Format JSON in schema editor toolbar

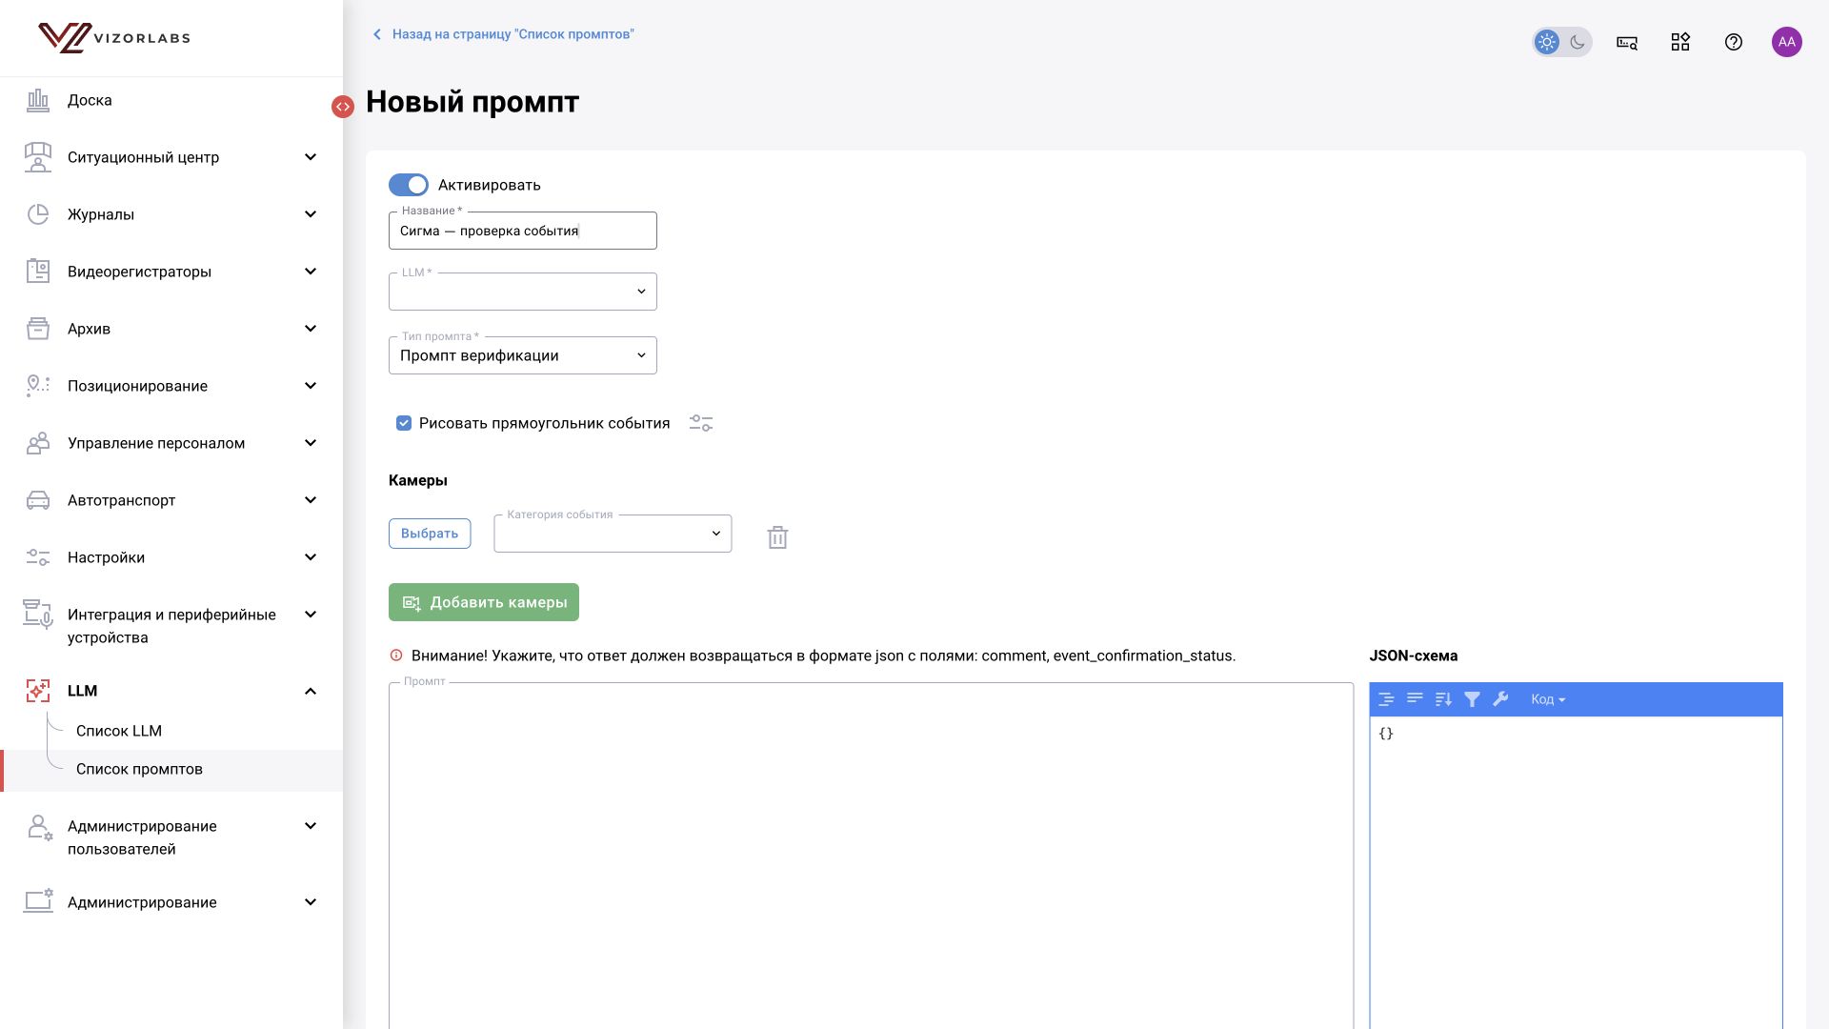click(1387, 699)
